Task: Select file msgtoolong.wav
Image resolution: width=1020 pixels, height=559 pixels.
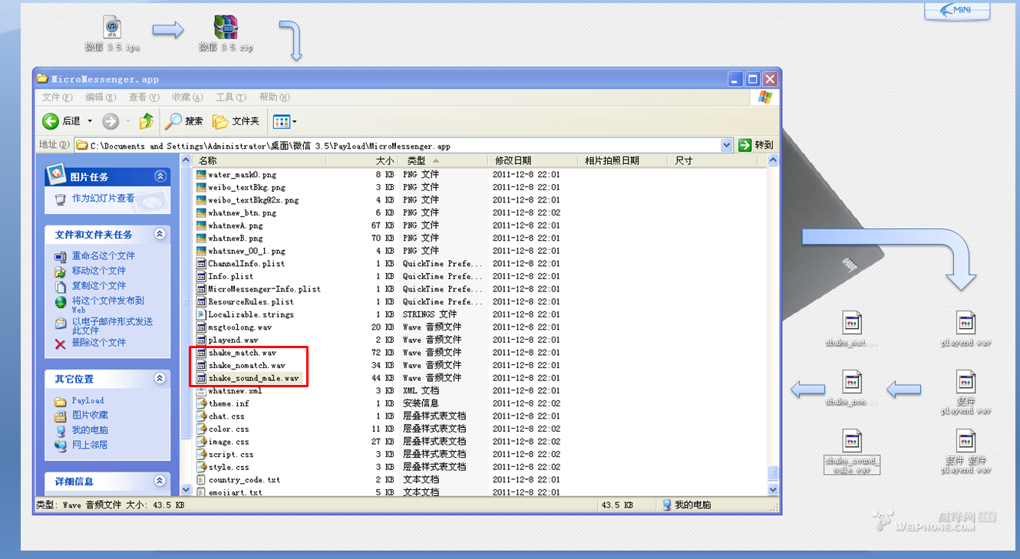Action: point(239,327)
